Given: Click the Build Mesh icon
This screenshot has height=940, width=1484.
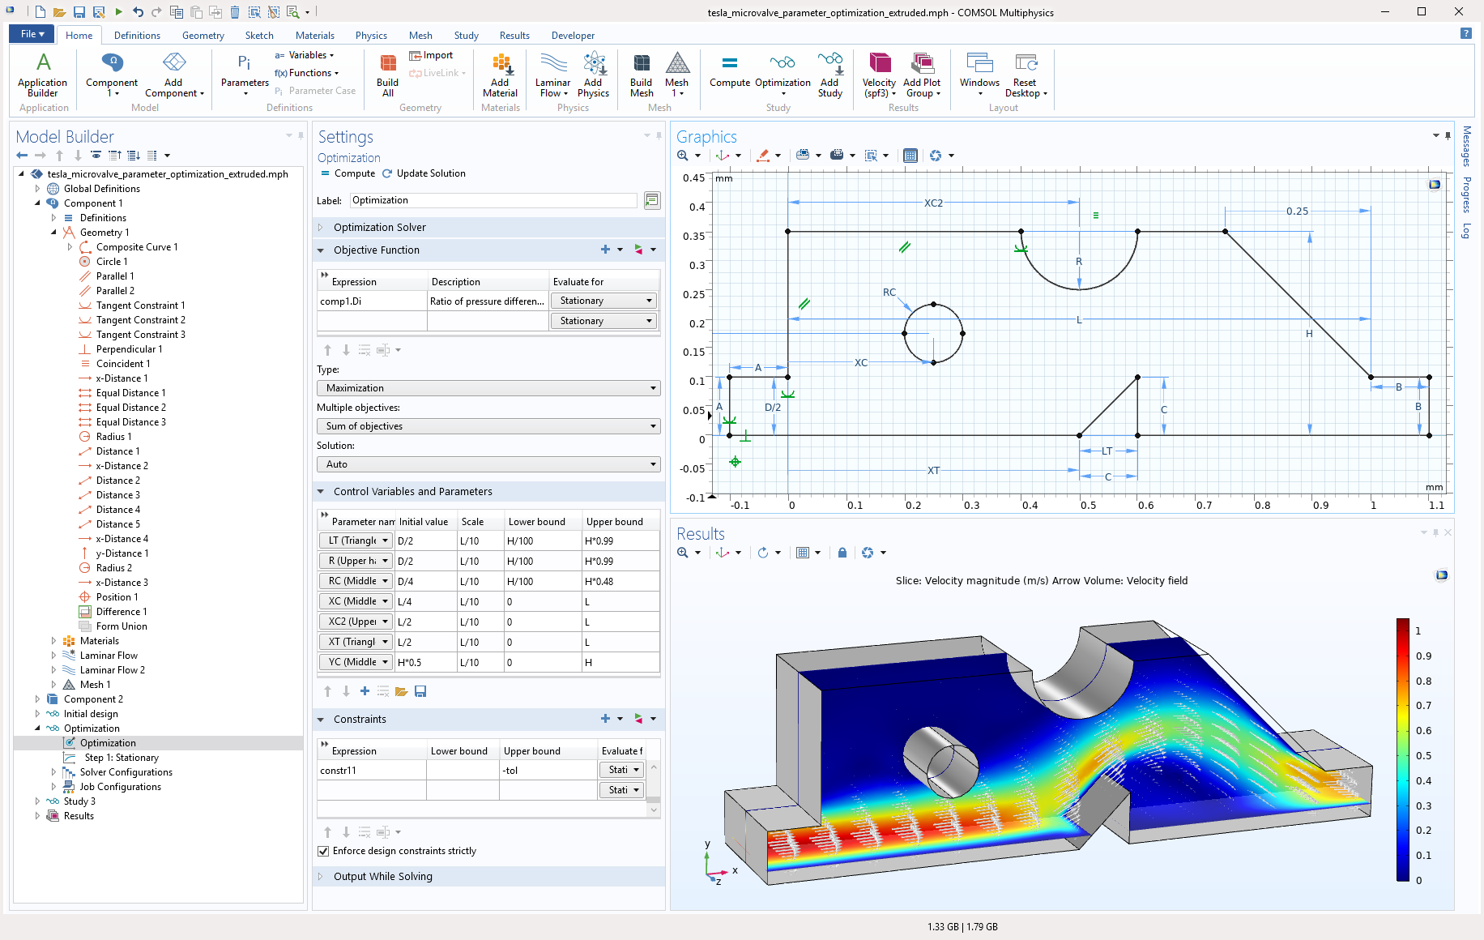Looking at the screenshot, I should (x=640, y=73).
